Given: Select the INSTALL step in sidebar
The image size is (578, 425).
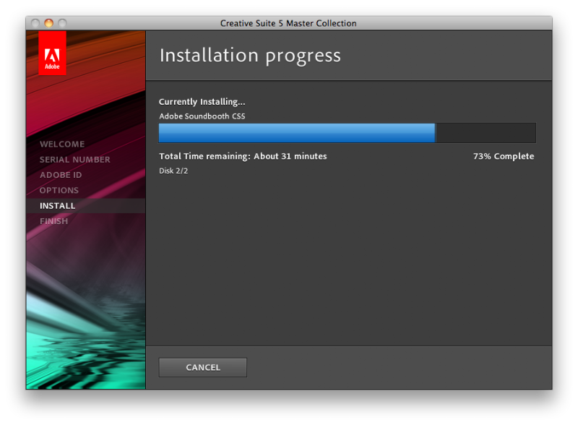Looking at the screenshot, I should tap(86, 206).
